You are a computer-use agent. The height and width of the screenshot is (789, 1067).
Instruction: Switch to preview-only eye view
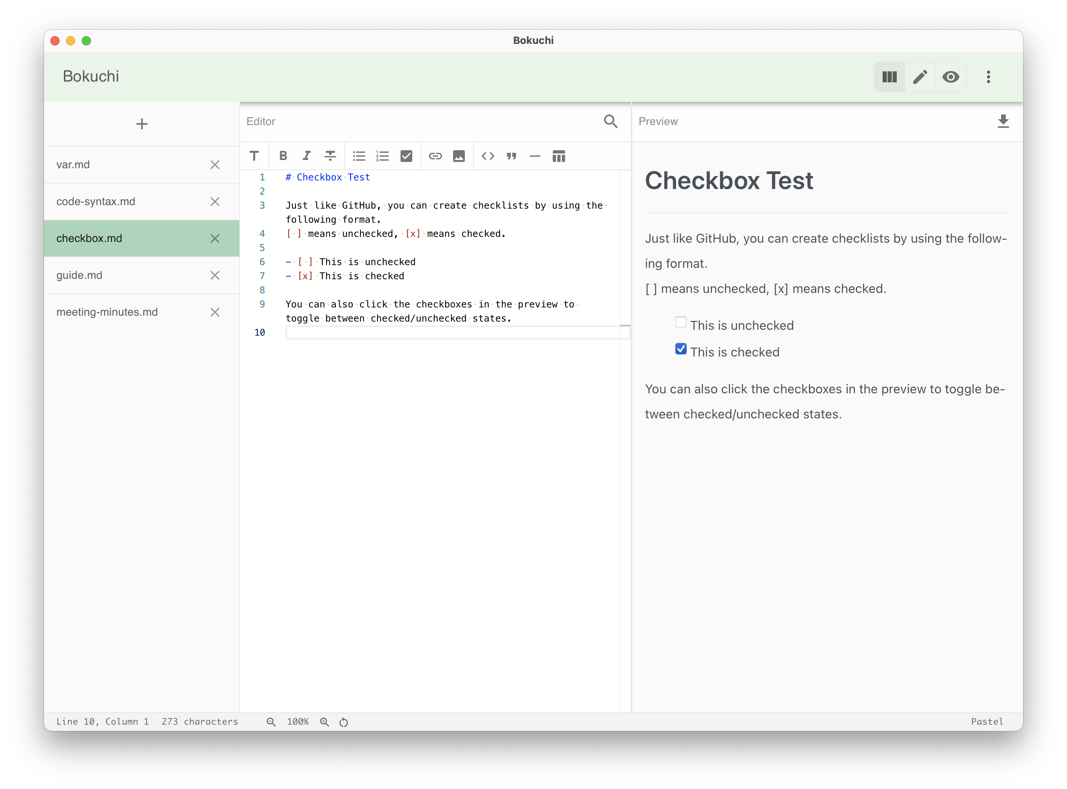click(950, 77)
